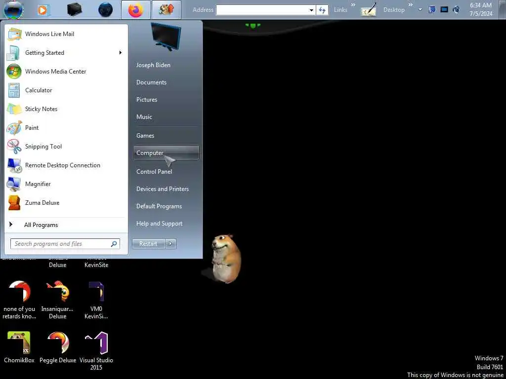The height and width of the screenshot is (379, 506).
Task: Click the Action Center flag tray icon
Action: pos(432,10)
